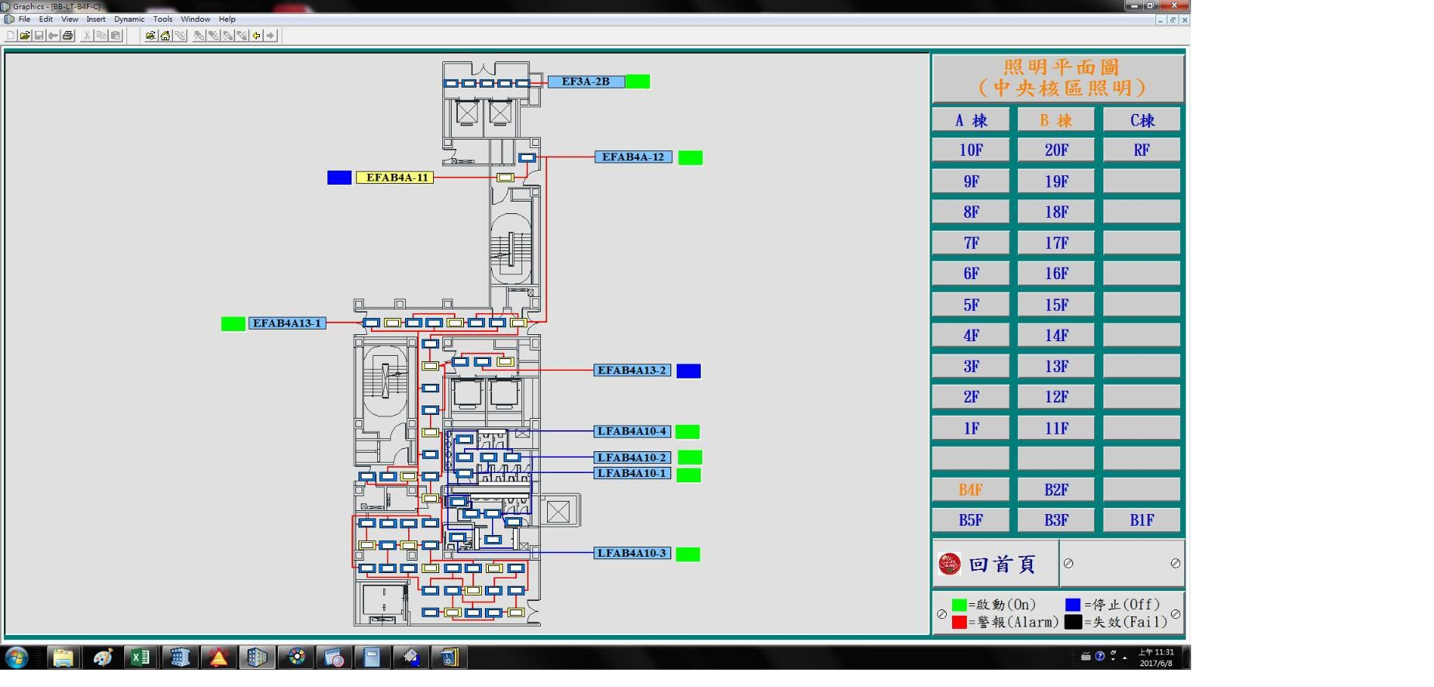Open the Dynamic menu
Screen dimensions: 1434x687
[x=129, y=19]
